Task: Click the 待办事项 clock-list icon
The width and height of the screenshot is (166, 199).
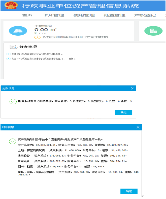Action: [x=14, y=47]
